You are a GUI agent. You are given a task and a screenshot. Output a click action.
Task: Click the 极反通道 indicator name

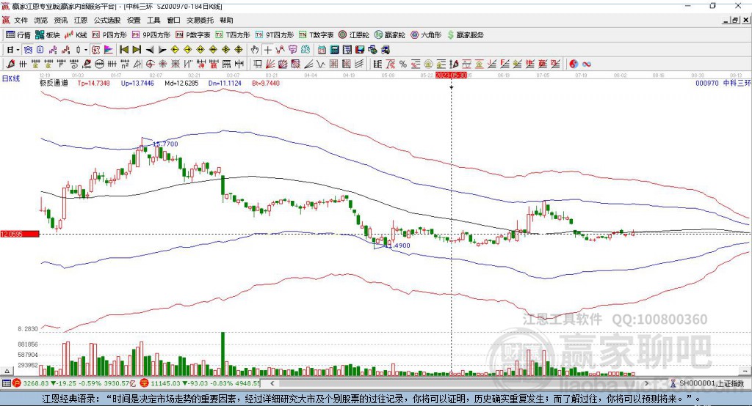click(54, 83)
